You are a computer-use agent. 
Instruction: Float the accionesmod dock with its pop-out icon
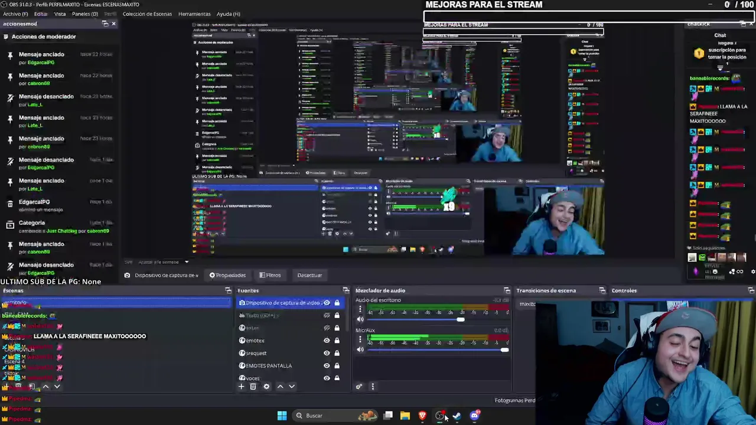coord(105,24)
